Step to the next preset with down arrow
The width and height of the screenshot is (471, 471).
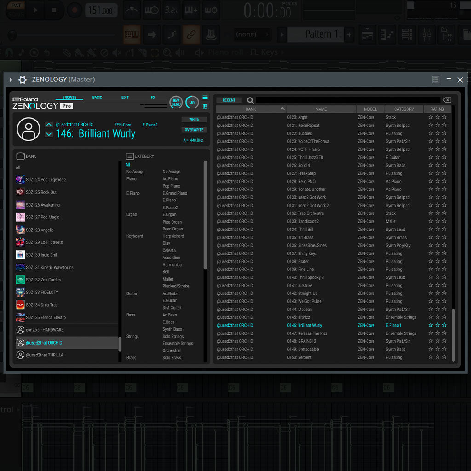click(49, 134)
